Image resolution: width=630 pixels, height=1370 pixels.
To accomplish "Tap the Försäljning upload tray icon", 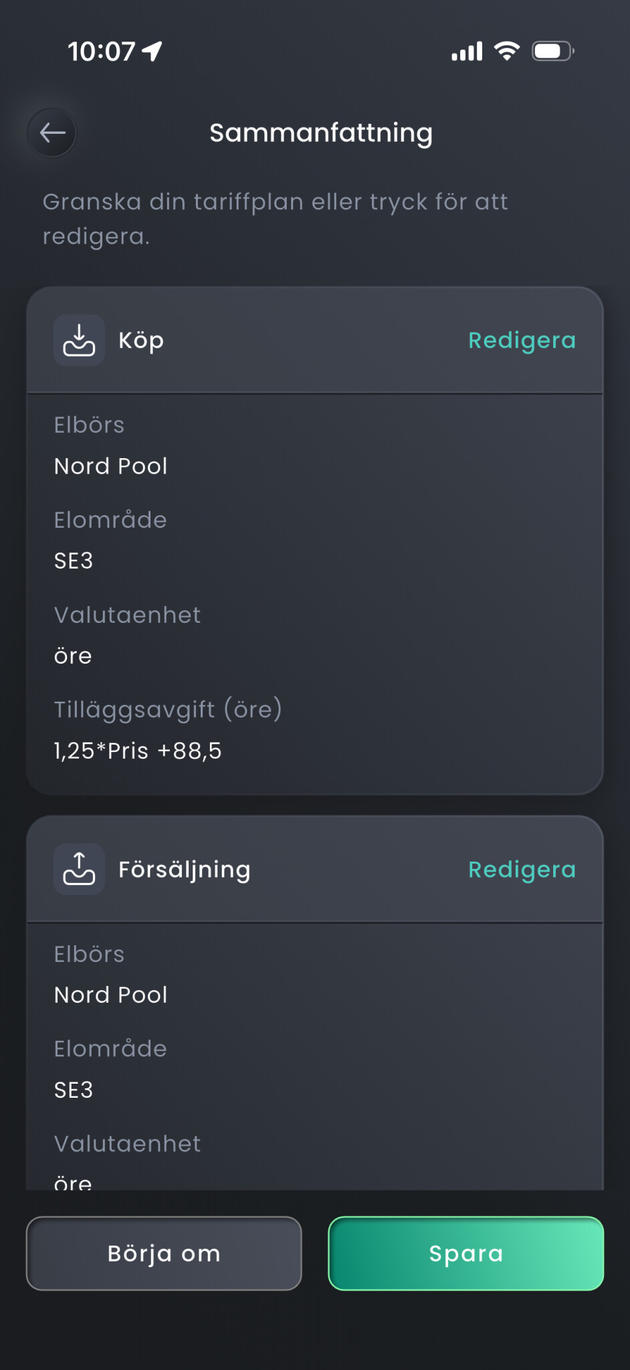I will click(79, 870).
